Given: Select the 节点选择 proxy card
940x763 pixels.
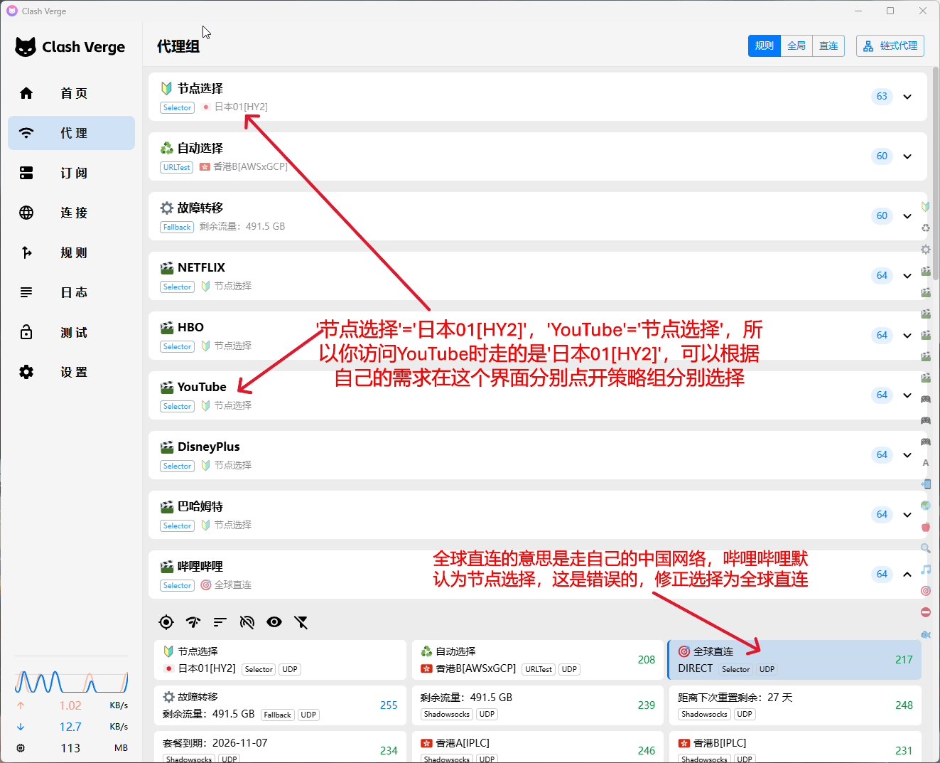Looking at the screenshot, I should [280, 660].
